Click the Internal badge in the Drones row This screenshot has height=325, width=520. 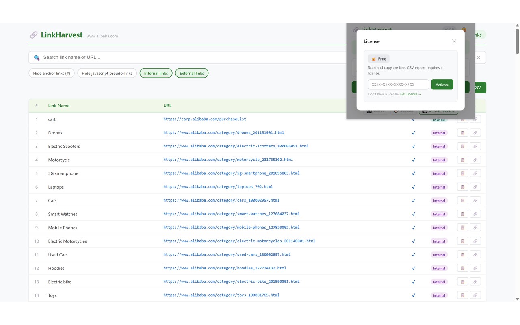point(439,133)
